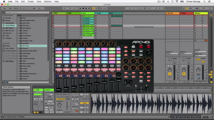
Task: Open the global quantization dropdown
Action: coord(41,8)
